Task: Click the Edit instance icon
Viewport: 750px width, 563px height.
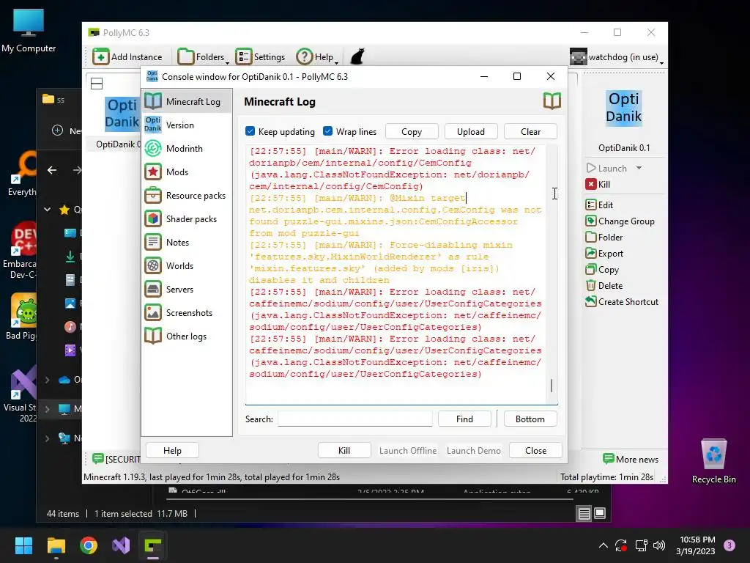Action: [x=591, y=205]
